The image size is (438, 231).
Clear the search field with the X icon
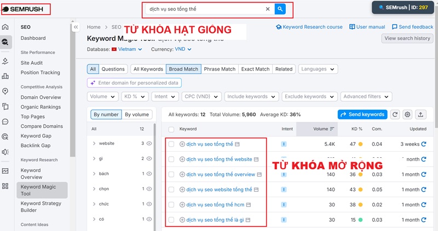click(x=268, y=9)
